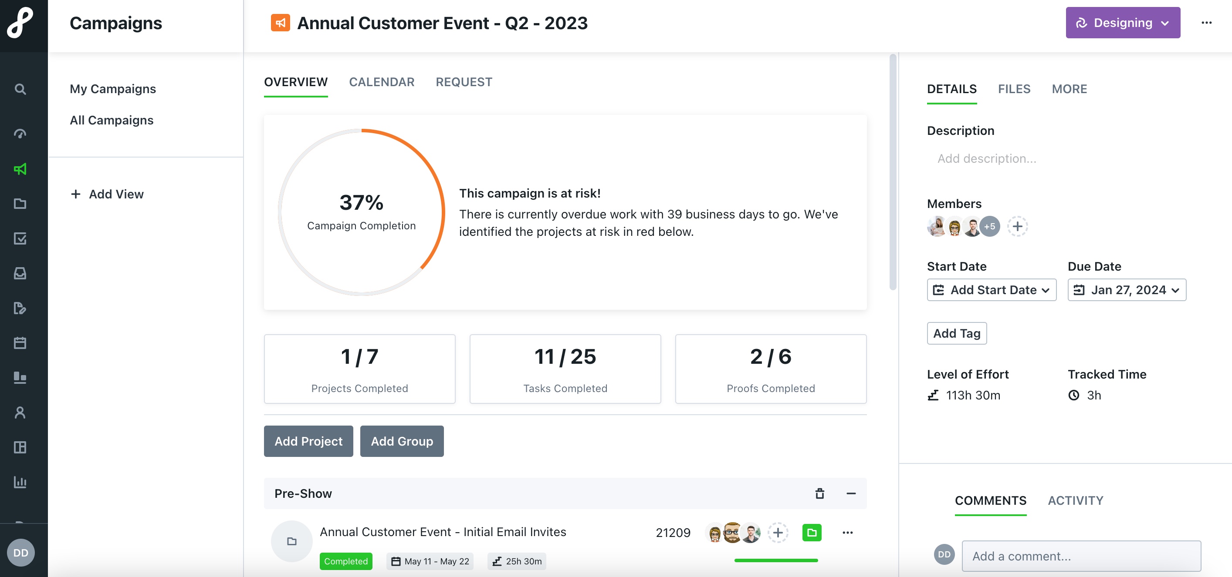Viewport: 1232px width, 577px height.
Task: Open the Inbox tray icon in sidebar
Action: 20,273
